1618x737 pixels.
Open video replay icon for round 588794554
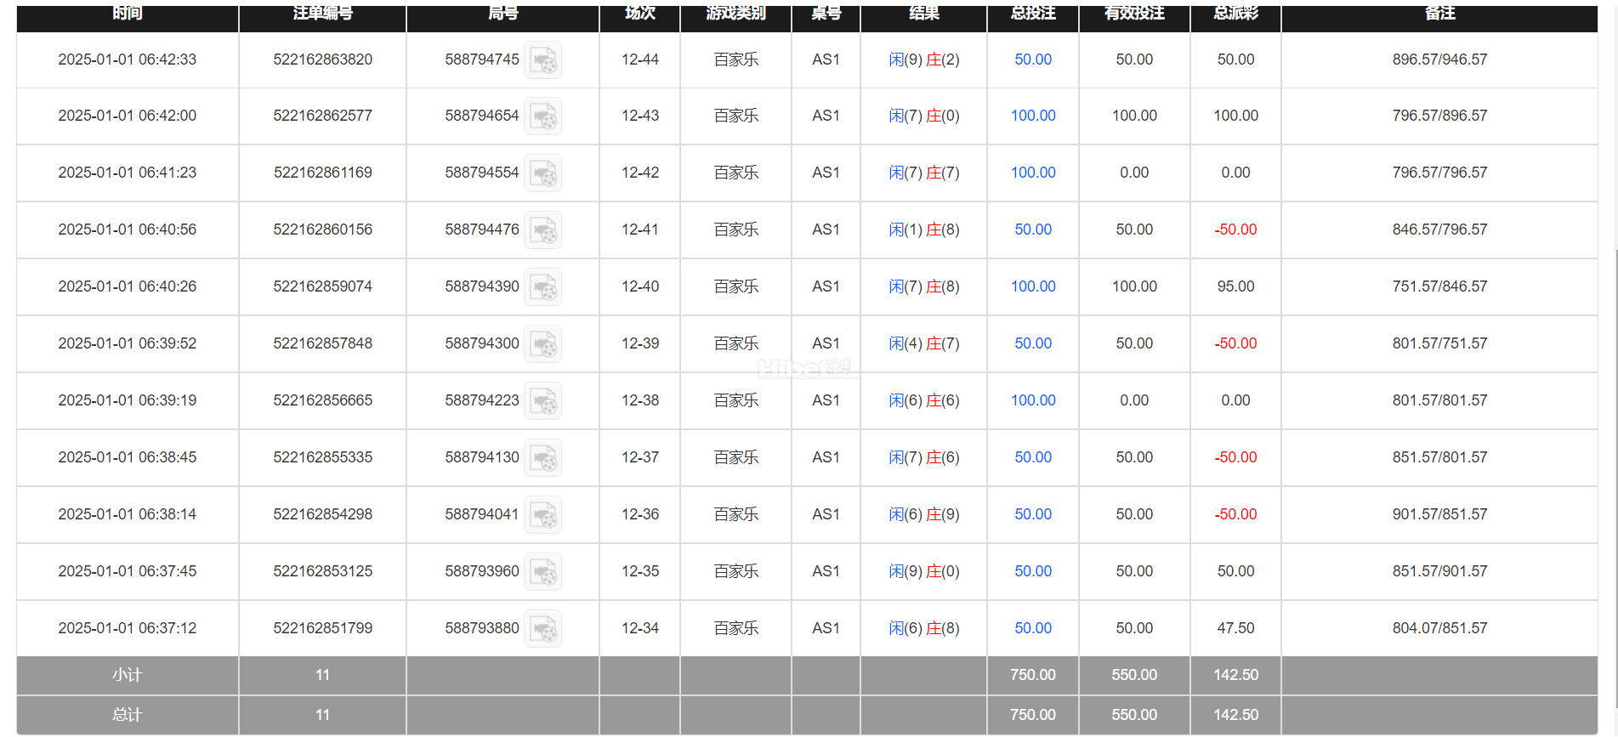click(542, 173)
